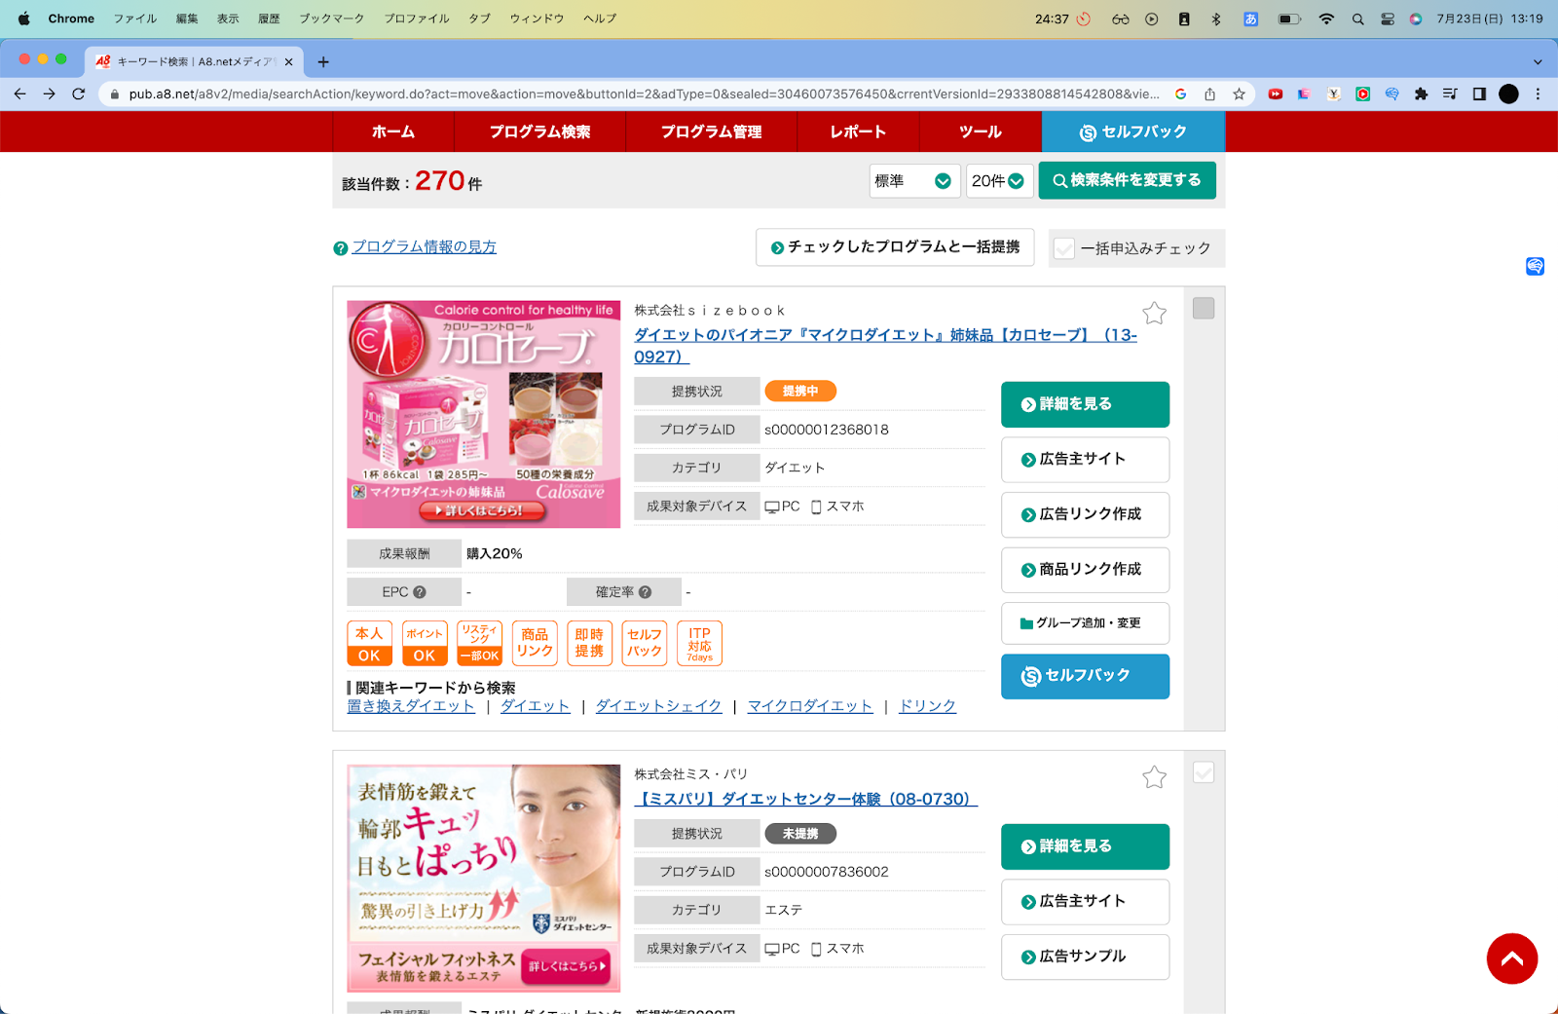Open the 標準 sort order dropdown
The height and width of the screenshot is (1014, 1558).
[x=914, y=181]
